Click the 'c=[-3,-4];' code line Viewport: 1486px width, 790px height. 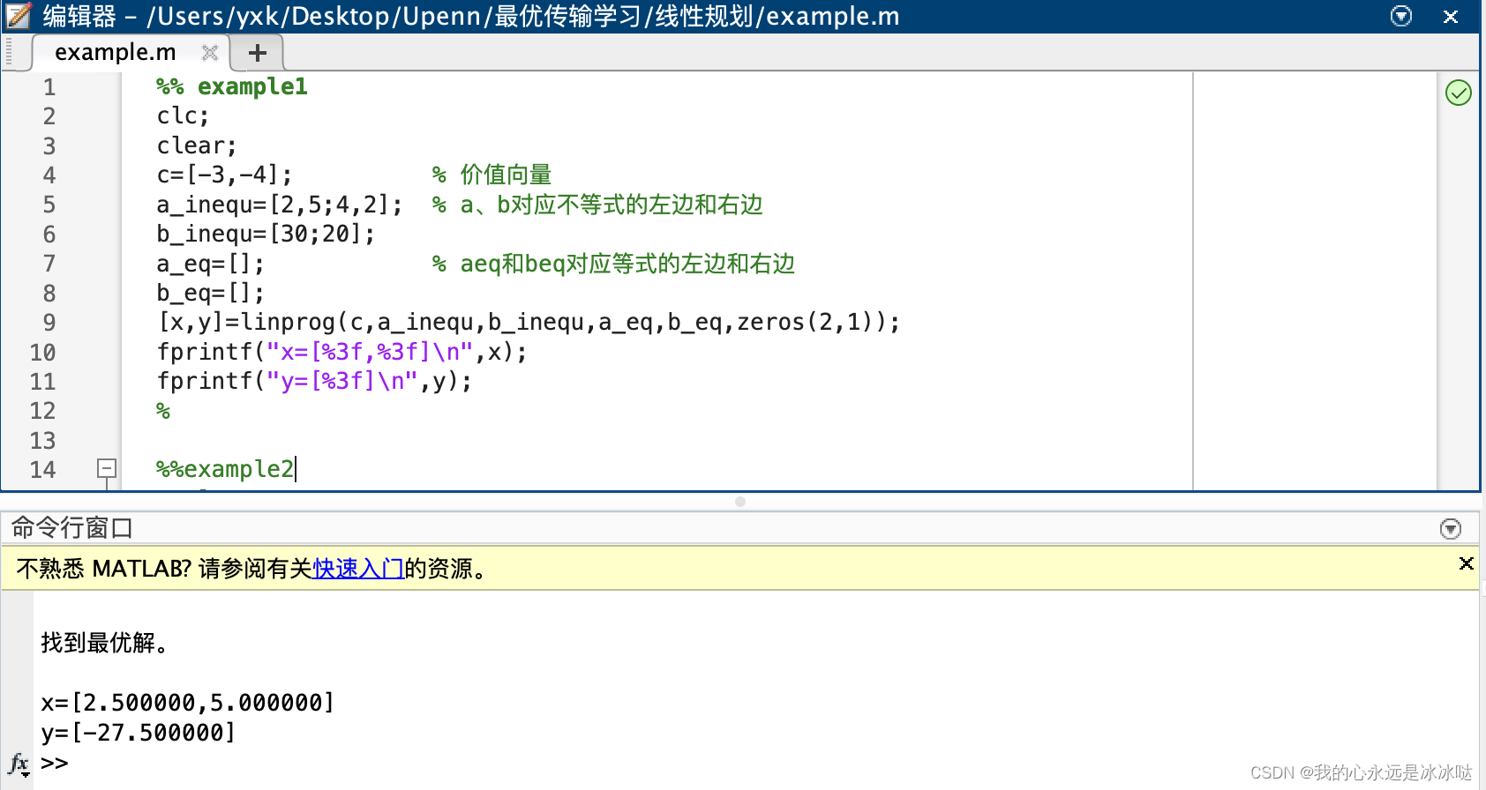(x=224, y=175)
